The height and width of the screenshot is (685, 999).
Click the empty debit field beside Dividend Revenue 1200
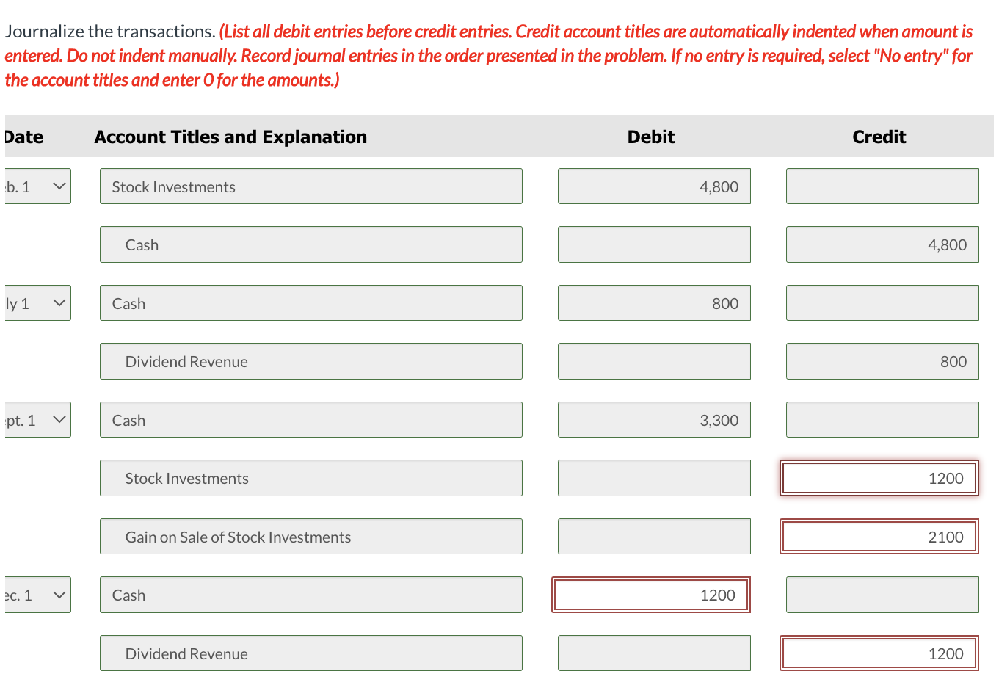coord(654,653)
